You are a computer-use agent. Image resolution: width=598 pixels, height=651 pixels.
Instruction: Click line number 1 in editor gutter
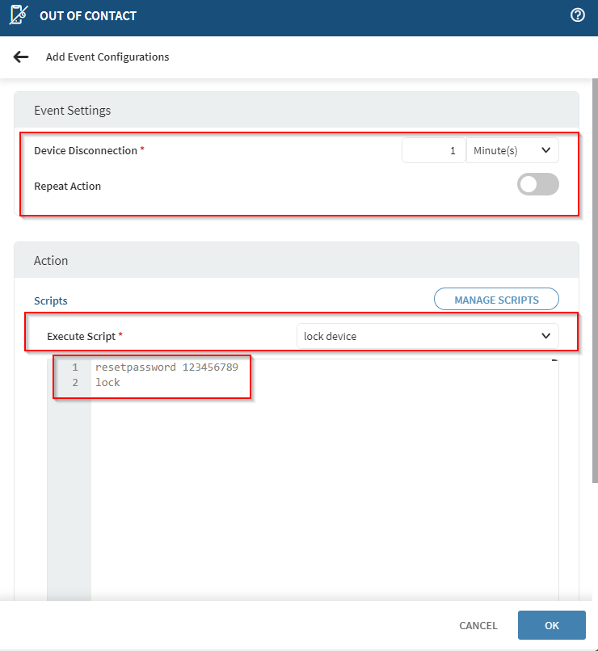click(75, 367)
